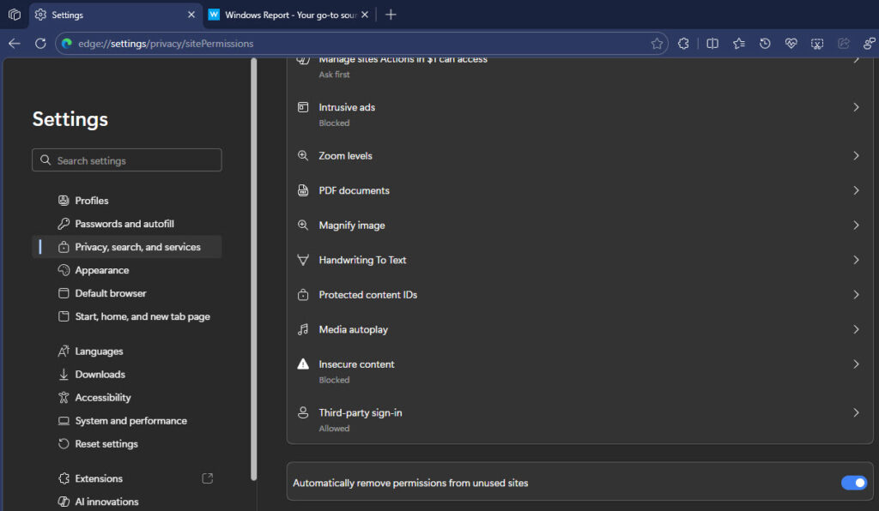Open Reset settings page
The width and height of the screenshot is (879, 511).
click(127, 444)
